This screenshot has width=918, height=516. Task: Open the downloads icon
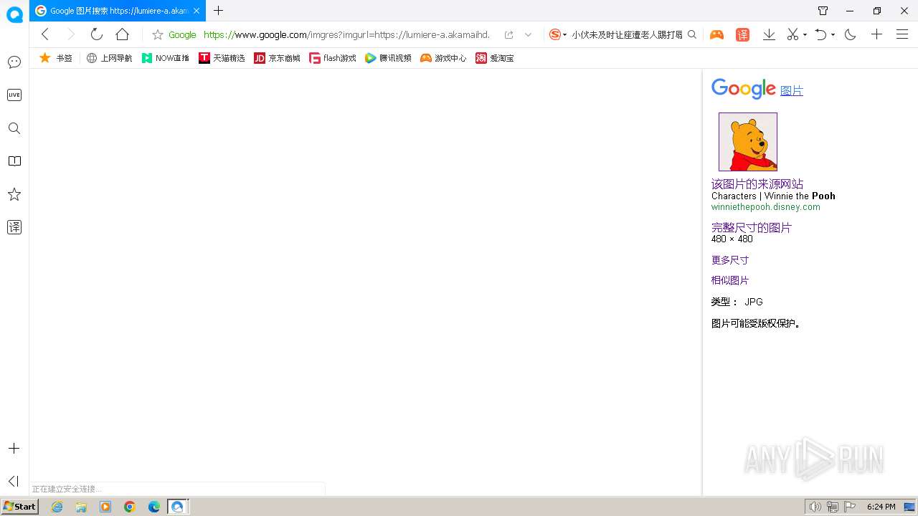tap(769, 34)
